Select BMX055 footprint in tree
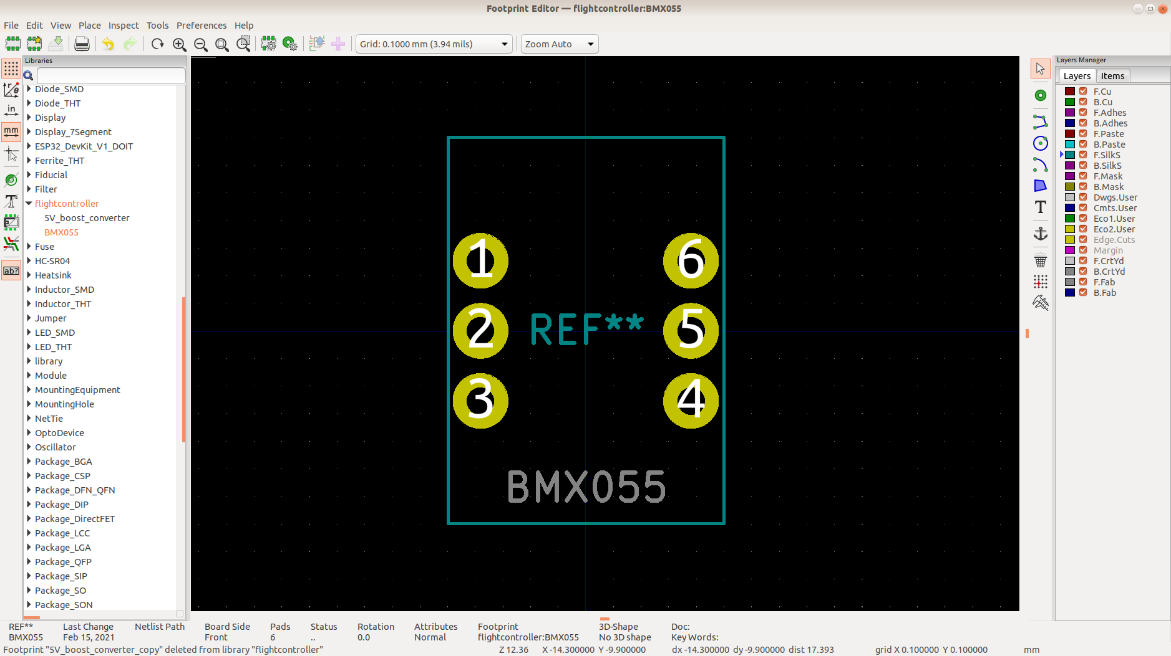1171x656 pixels. tap(61, 232)
